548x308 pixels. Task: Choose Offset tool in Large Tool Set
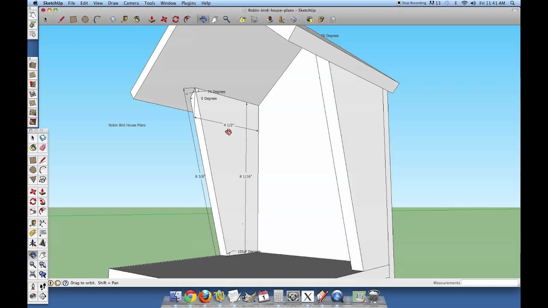point(43,211)
